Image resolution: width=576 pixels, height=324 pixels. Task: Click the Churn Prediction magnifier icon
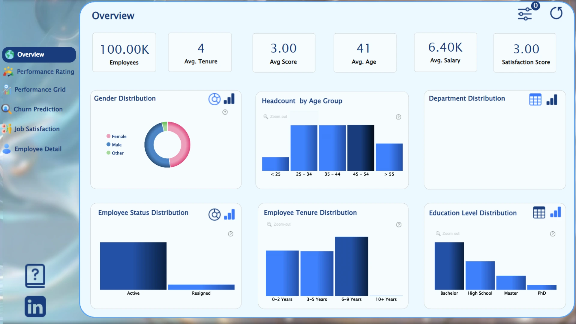(6, 109)
